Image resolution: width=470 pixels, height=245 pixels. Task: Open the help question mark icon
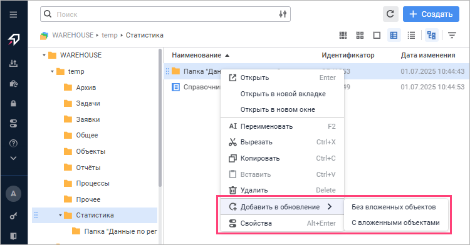(x=13, y=143)
